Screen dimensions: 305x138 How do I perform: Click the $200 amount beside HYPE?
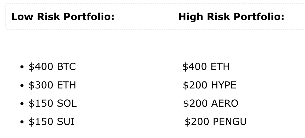[x=195, y=85]
